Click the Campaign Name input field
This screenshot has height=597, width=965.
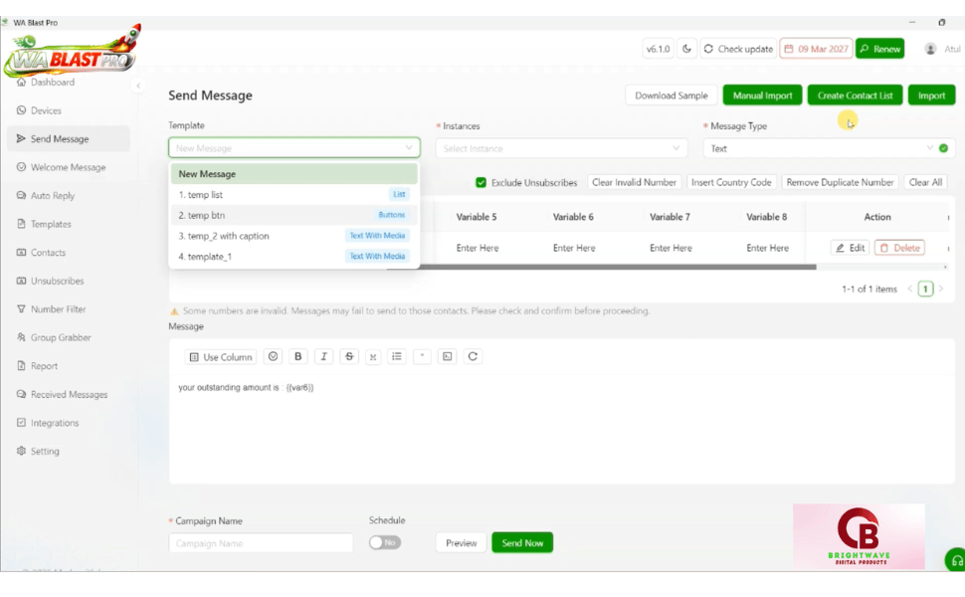click(261, 543)
